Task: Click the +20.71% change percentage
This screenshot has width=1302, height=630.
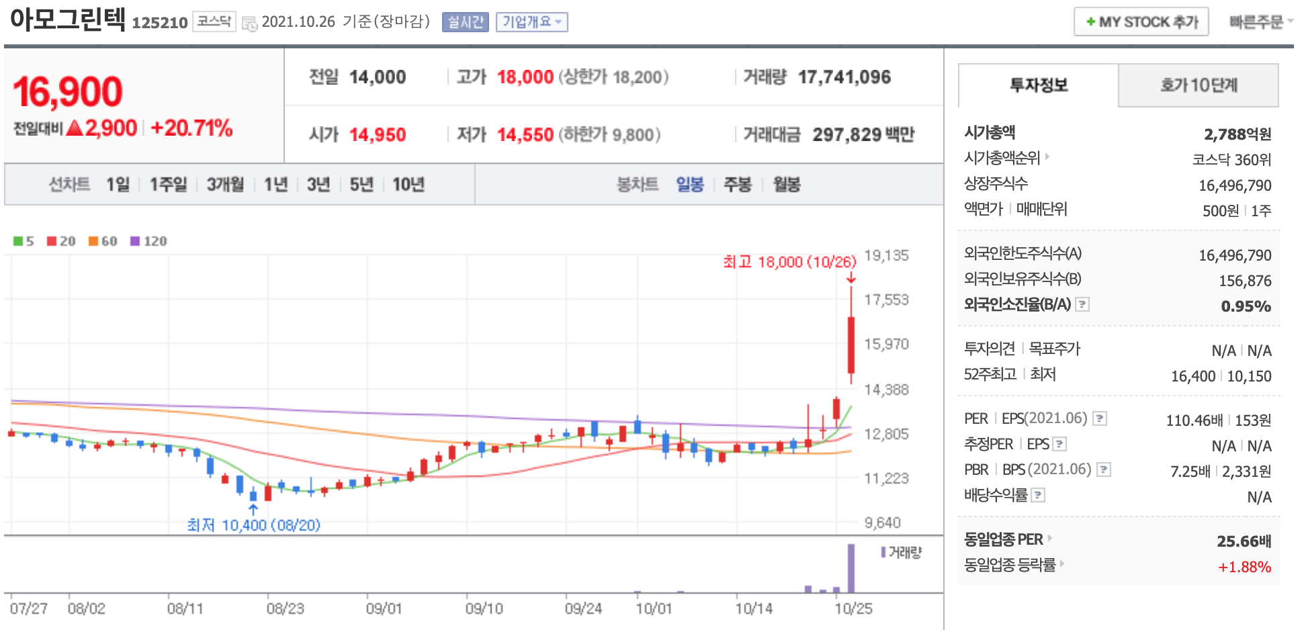Action: pos(191,128)
